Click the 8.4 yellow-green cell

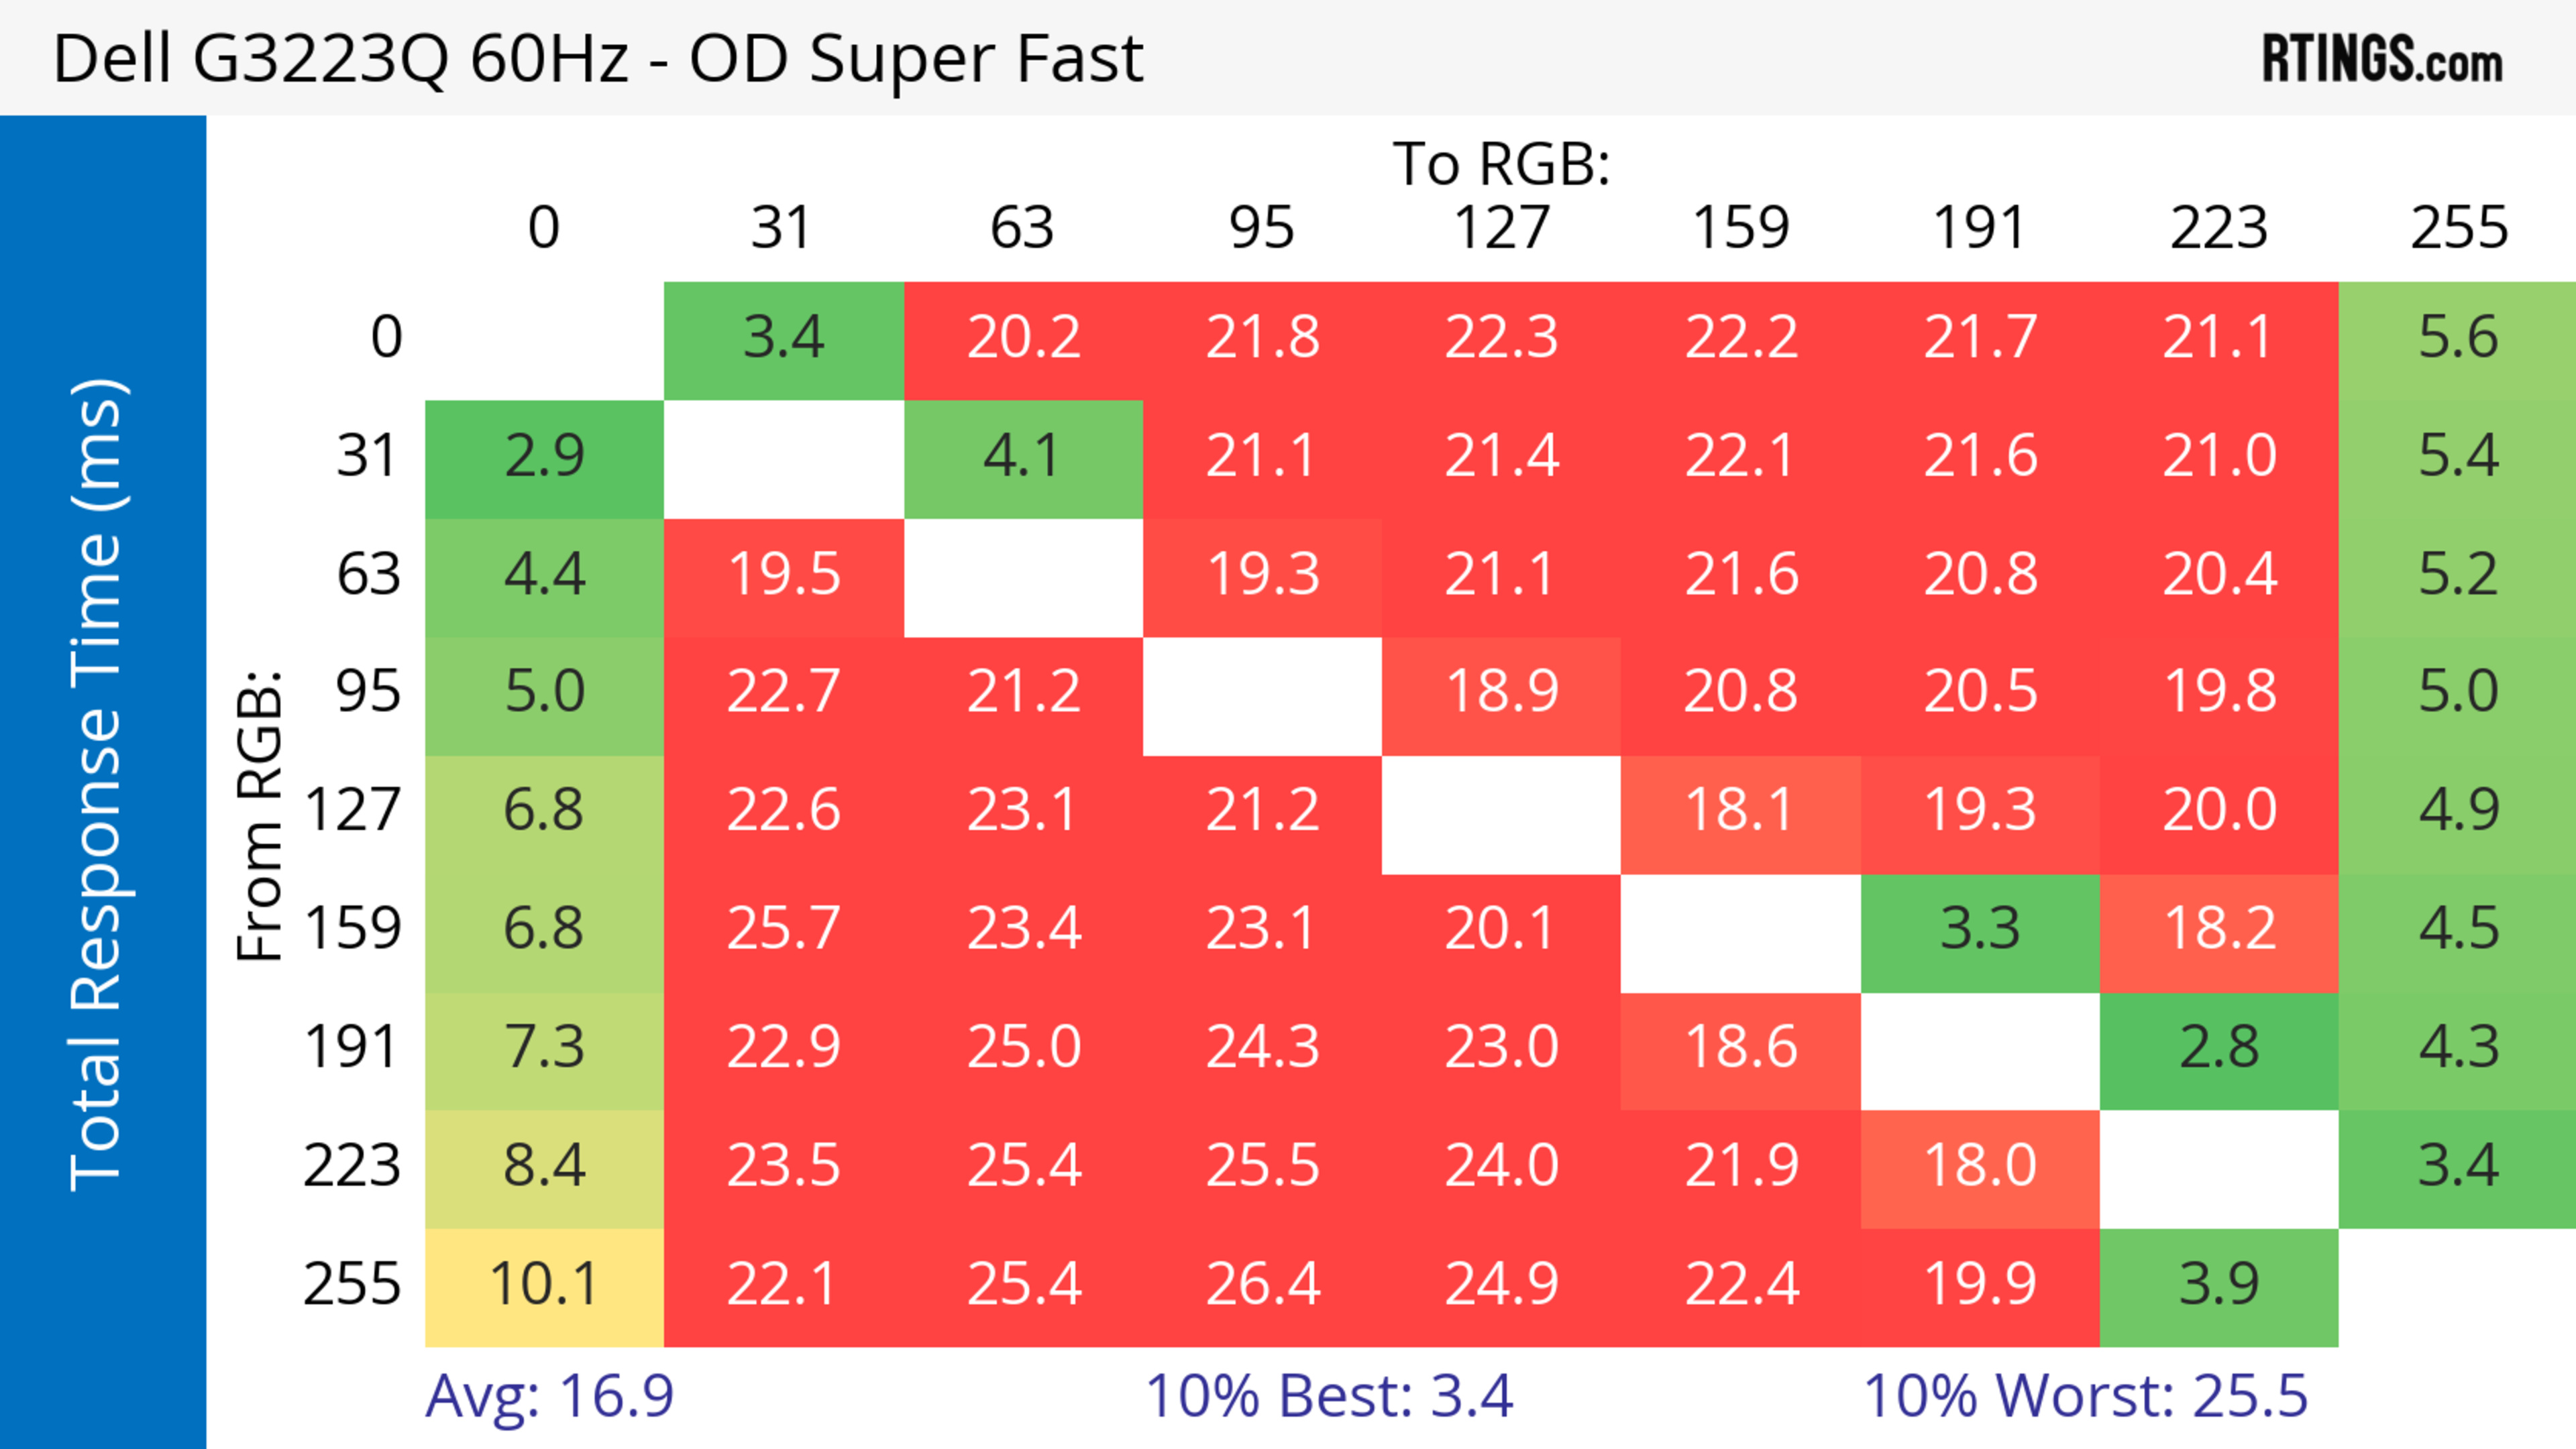pos(544,1167)
